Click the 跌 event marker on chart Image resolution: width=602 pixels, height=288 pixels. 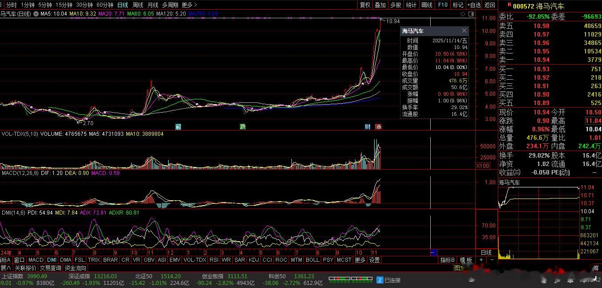coord(243,126)
